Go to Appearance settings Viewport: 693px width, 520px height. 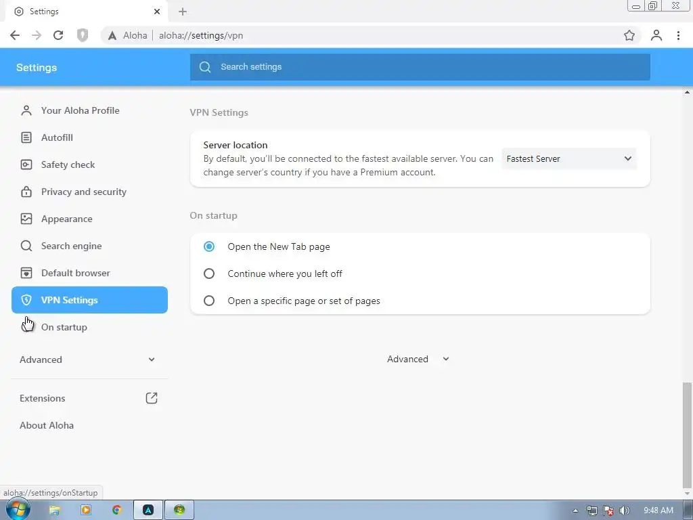[x=90, y=219]
